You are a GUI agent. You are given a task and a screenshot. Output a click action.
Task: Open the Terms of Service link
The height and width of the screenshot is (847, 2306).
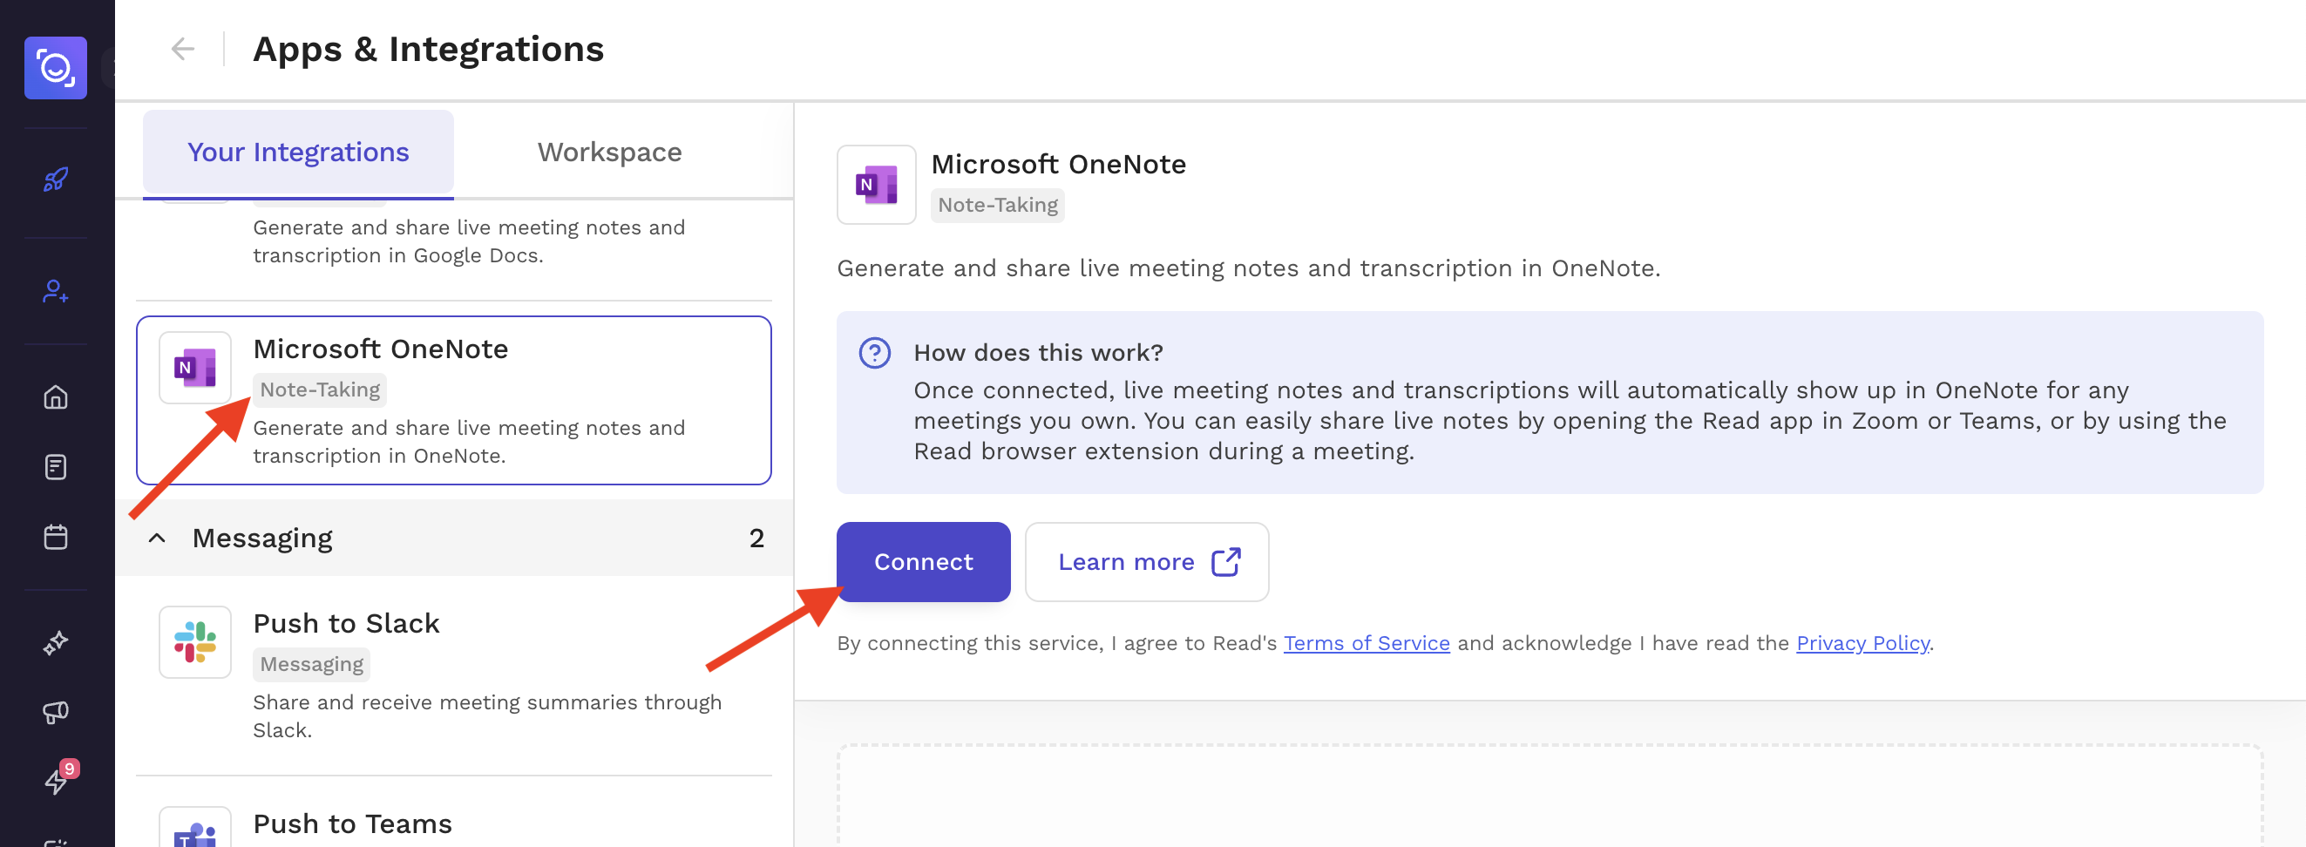pyautogui.click(x=1365, y=642)
